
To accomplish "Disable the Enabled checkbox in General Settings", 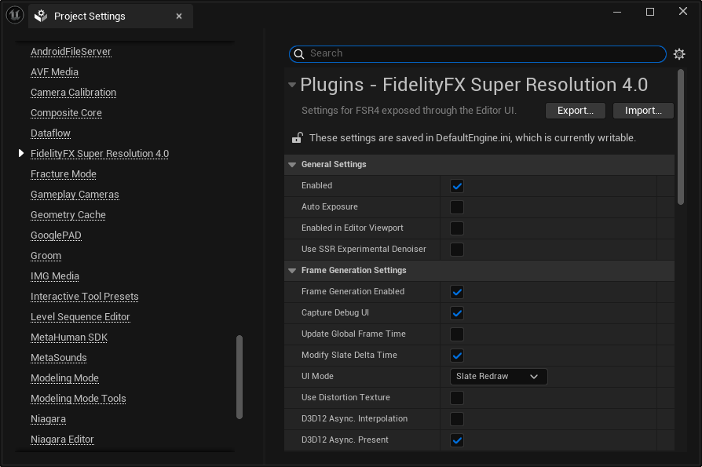I will [457, 186].
